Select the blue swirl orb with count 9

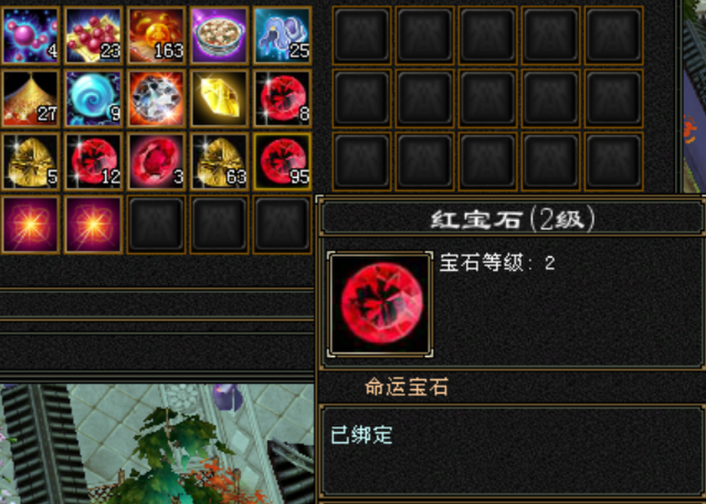point(93,98)
